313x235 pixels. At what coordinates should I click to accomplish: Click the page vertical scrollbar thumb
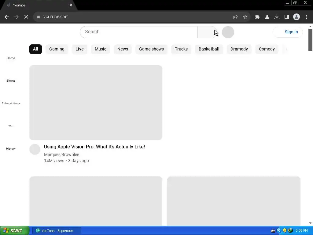point(310,40)
